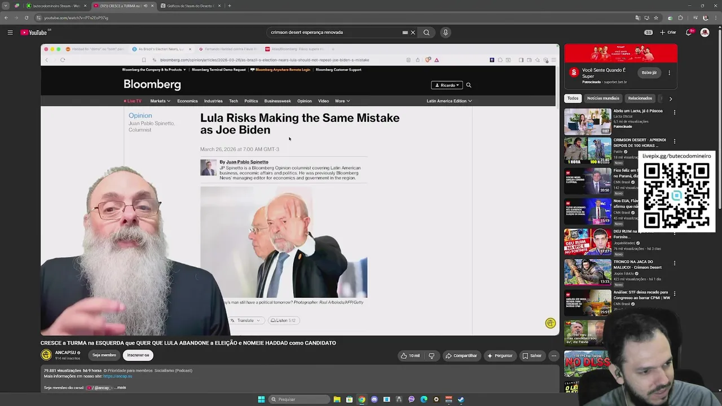The width and height of the screenshot is (722, 406).
Task: Clear the YouTube search box text
Action: 413,32
